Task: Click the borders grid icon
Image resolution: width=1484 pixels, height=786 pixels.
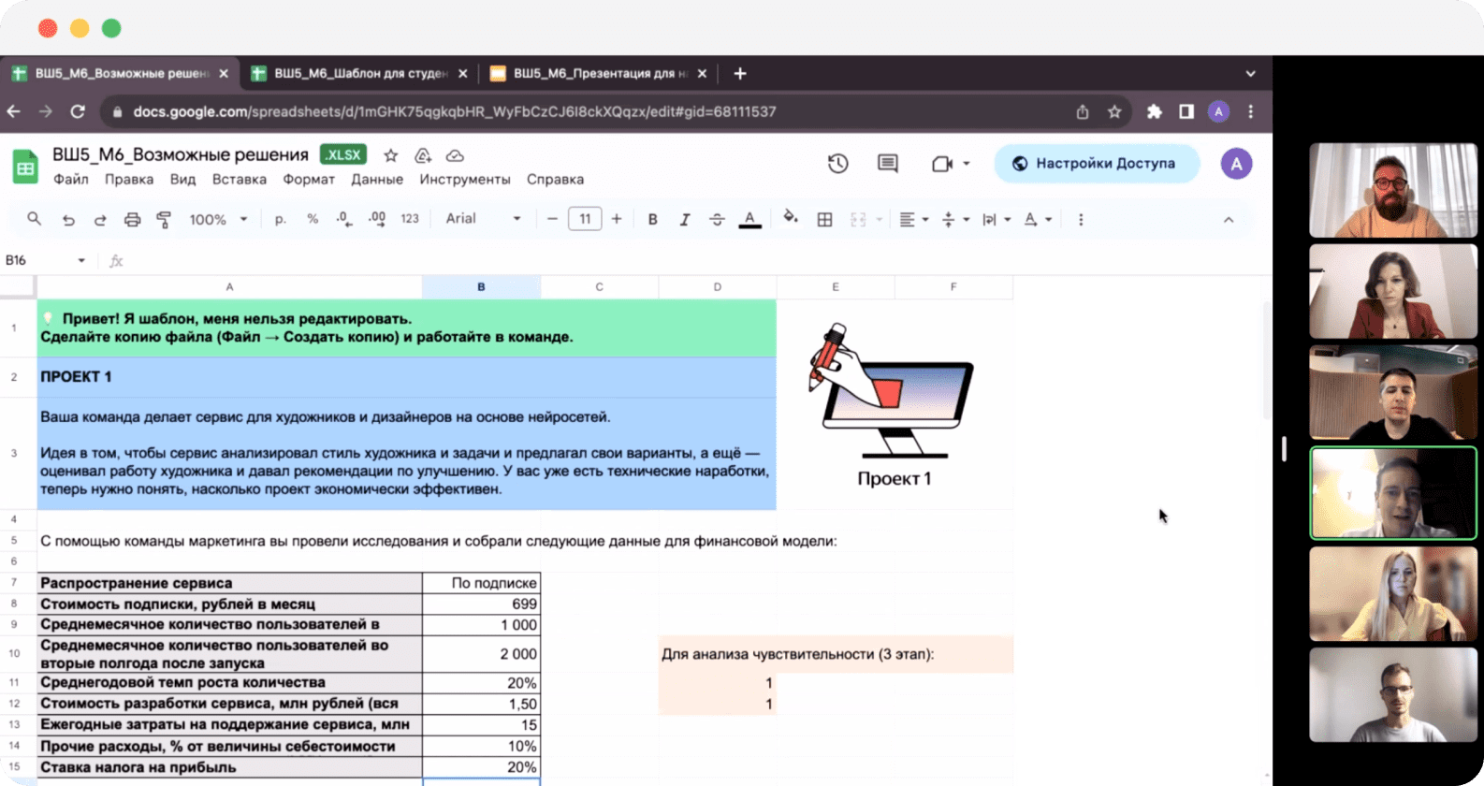Action: point(824,220)
